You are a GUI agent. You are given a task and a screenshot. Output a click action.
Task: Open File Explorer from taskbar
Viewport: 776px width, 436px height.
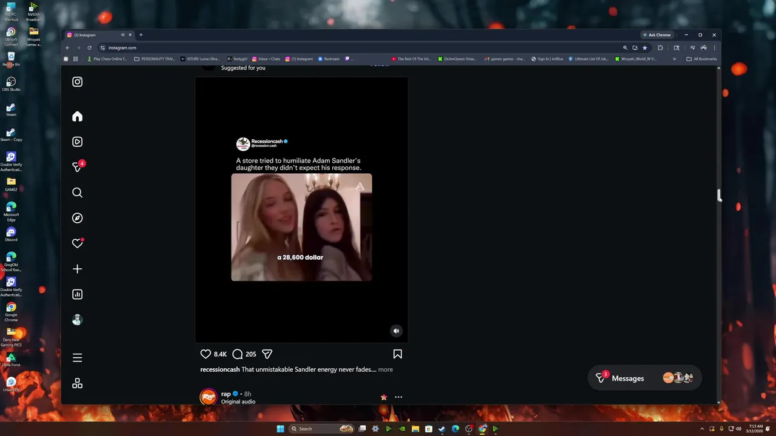click(x=415, y=429)
